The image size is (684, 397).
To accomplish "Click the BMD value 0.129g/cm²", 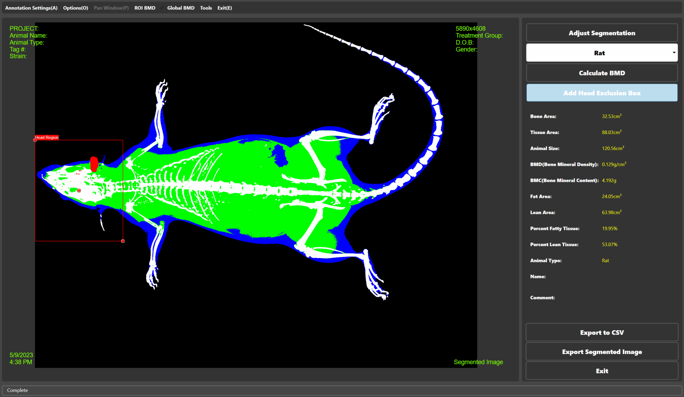I will (x=614, y=164).
